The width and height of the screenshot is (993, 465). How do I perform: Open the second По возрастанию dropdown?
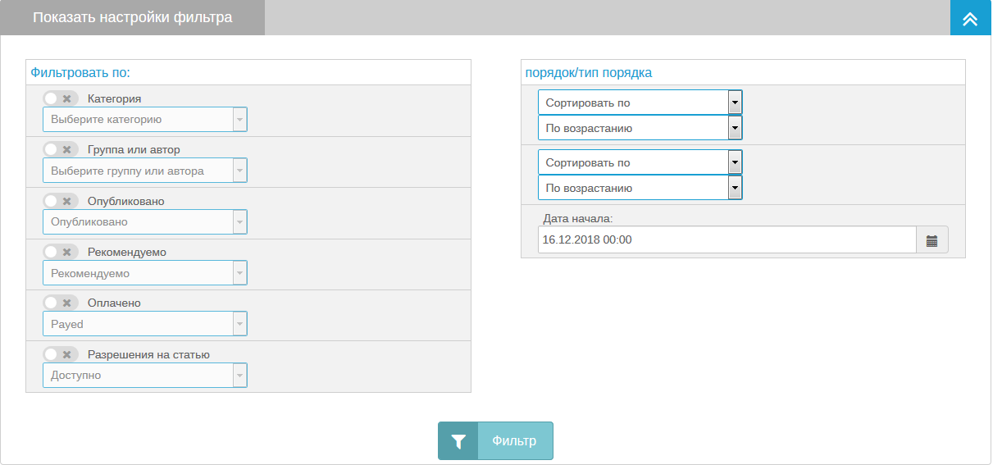(640, 188)
